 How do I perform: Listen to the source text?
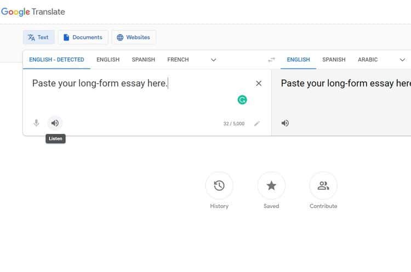coord(55,123)
